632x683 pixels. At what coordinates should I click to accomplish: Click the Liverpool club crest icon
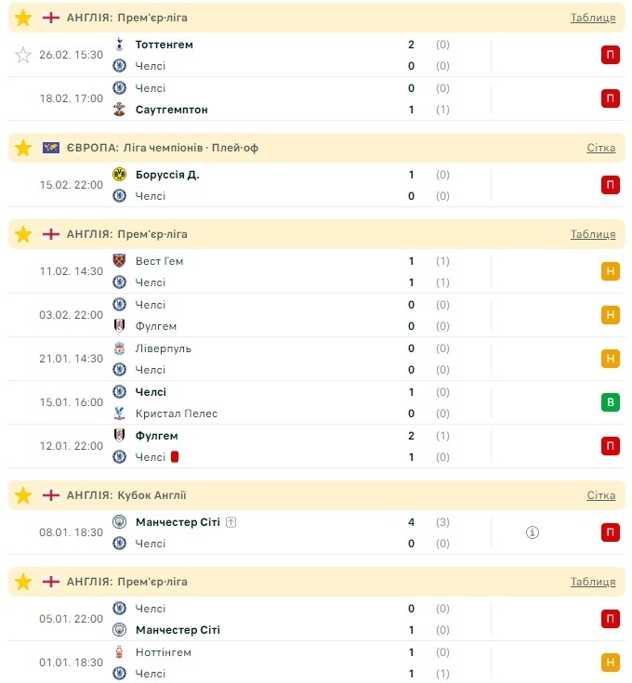[119, 348]
